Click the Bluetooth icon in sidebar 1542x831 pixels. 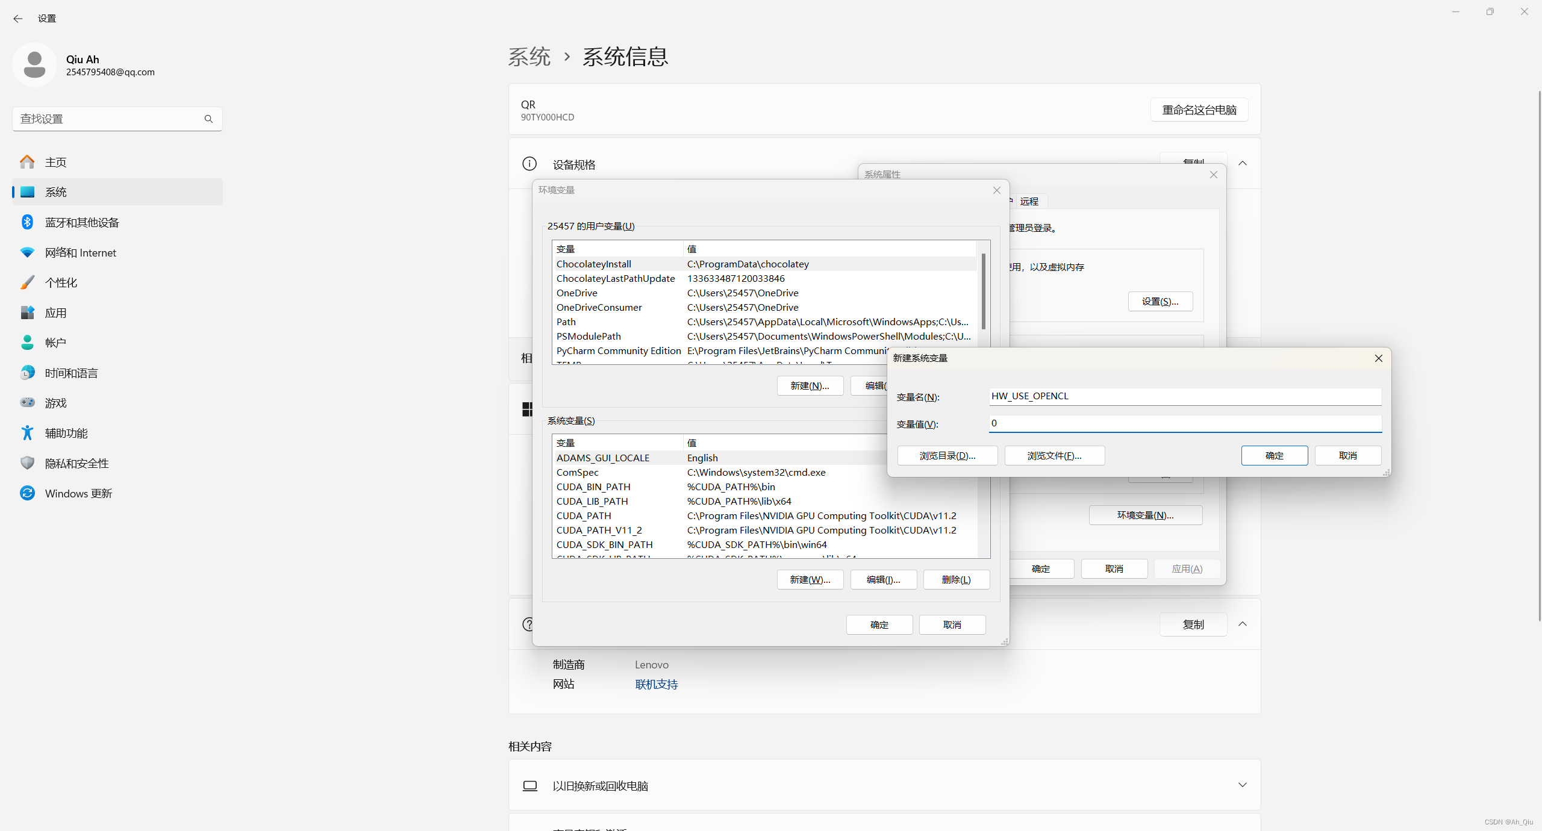[x=27, y=222]
